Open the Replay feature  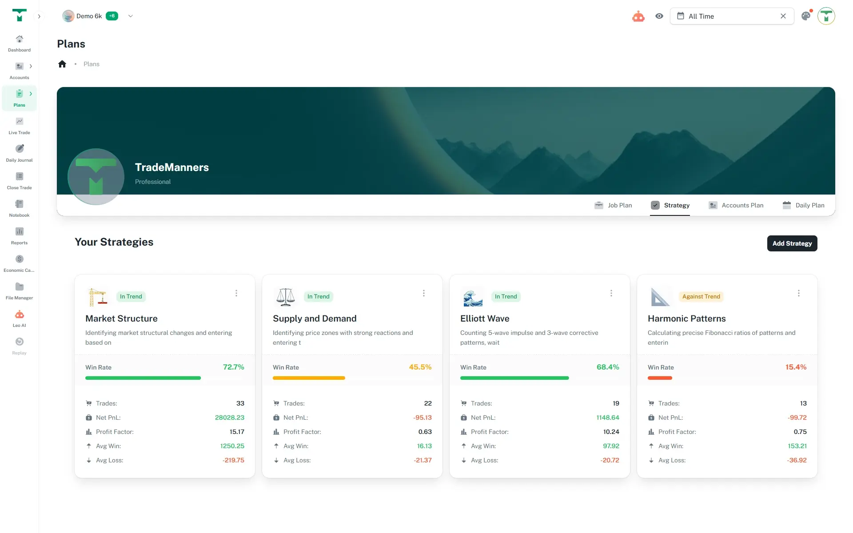(19, 346)
